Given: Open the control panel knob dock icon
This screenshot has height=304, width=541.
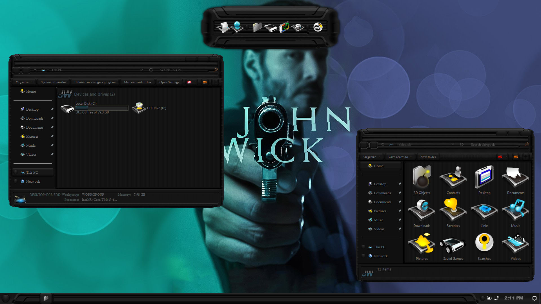Looking at the screenshot, I should [298, 27].
